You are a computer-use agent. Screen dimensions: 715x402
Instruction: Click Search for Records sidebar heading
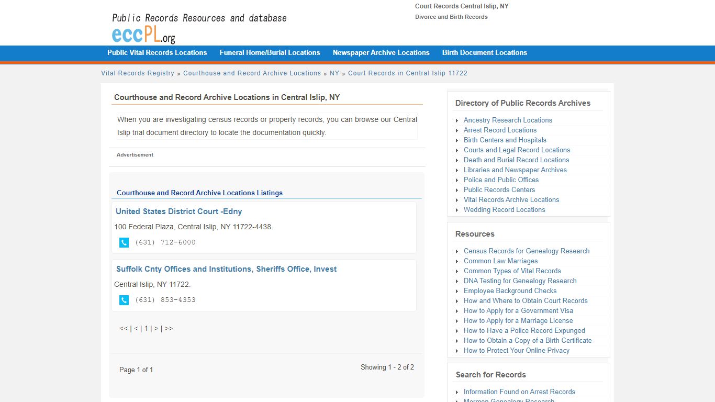(x=491, y=375)
